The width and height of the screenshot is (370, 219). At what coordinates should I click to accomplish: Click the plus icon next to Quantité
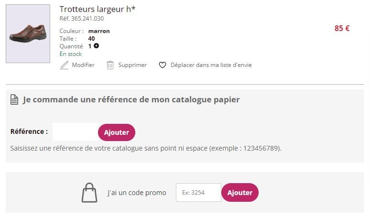(97, 46)
